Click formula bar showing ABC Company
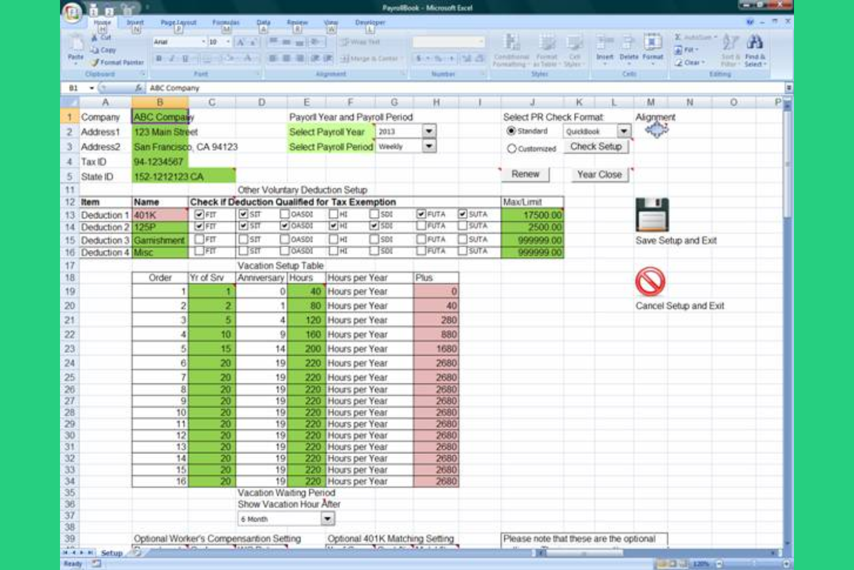 (465, 88)
